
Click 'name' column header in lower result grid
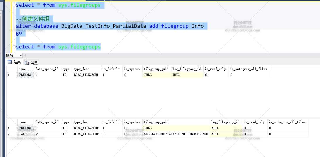click(26, 122)
